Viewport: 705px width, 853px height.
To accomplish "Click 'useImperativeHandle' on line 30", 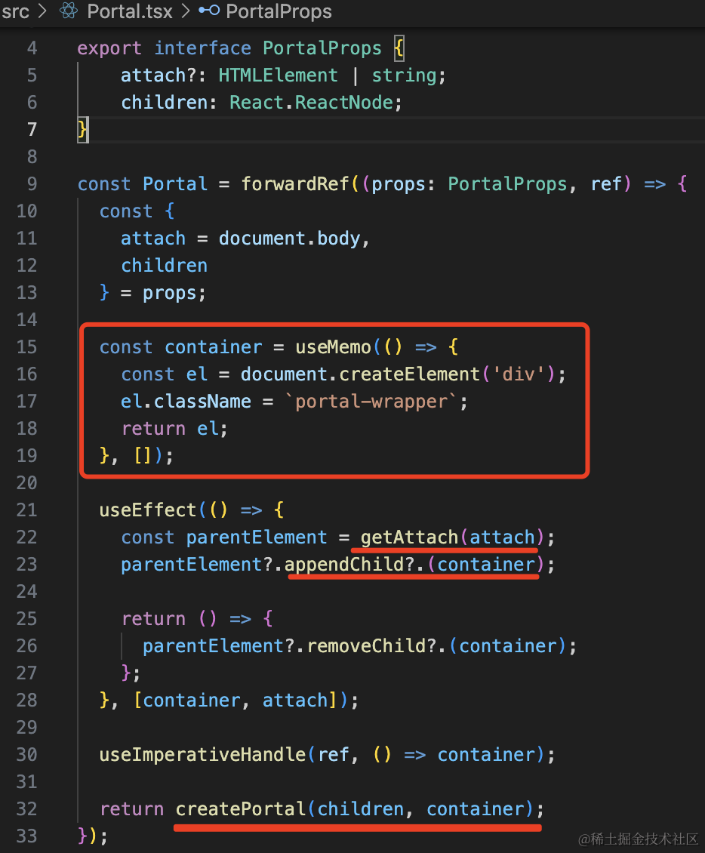I will 203,755.
